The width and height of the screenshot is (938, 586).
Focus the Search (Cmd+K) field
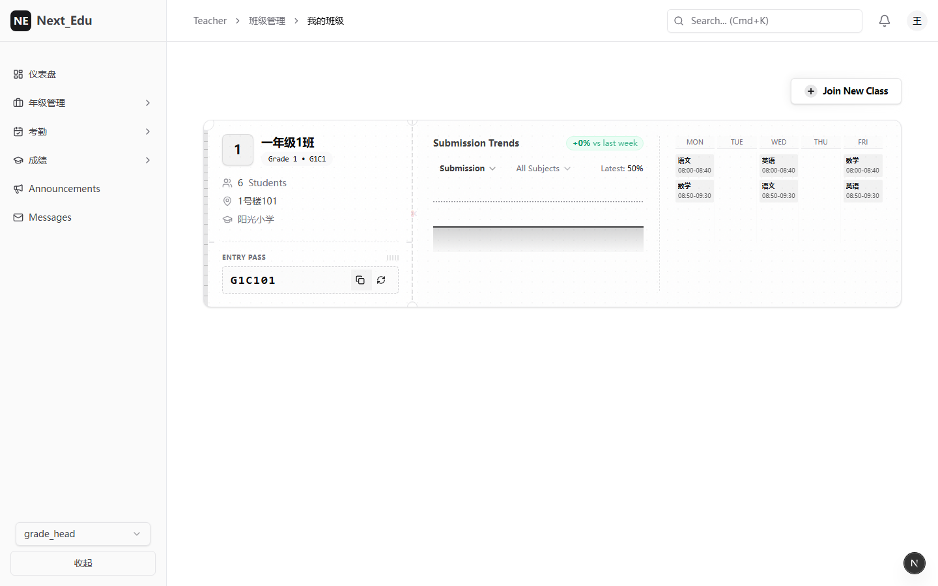click(x=765, y=21)
